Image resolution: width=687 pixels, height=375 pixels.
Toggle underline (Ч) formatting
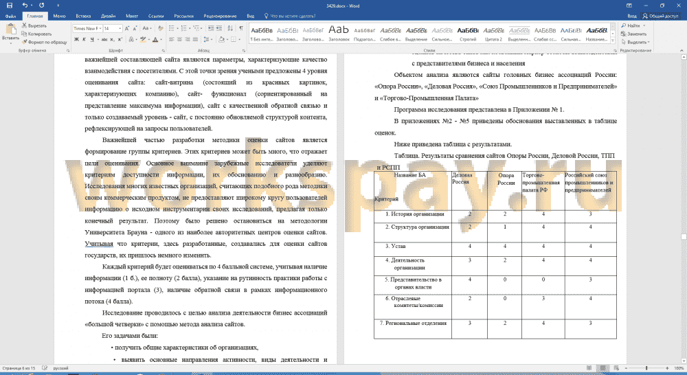93,39
